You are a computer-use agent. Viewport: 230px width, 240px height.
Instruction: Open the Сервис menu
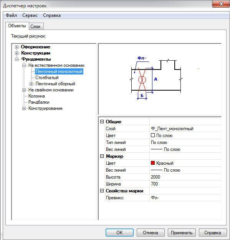(x=30, y=15)
